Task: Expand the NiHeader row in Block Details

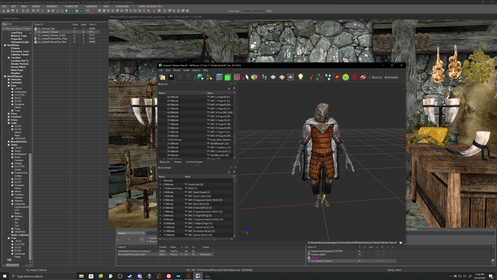Action: (x=160, y=180)
